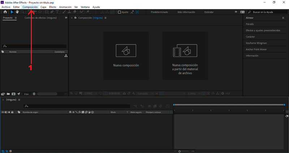289x153 pixels.
Task: Click the rocket project settings icon
Action: [x=19, y=94]
